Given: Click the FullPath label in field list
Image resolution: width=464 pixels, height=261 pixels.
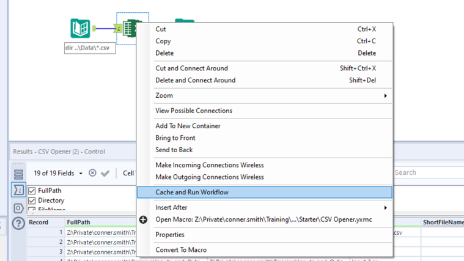Looking at the screenshot, I should pos(50,191).
